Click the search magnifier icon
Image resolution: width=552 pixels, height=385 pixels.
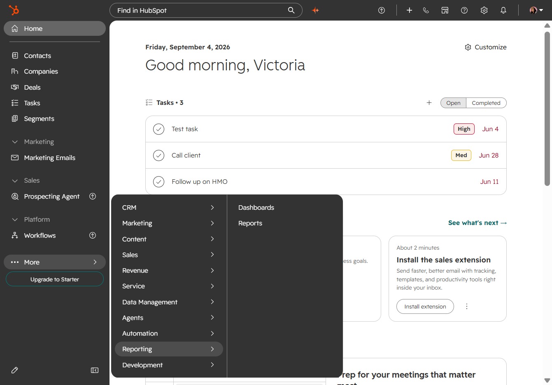(291, 10)
